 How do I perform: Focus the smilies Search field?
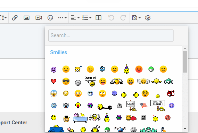click(111, 35)
